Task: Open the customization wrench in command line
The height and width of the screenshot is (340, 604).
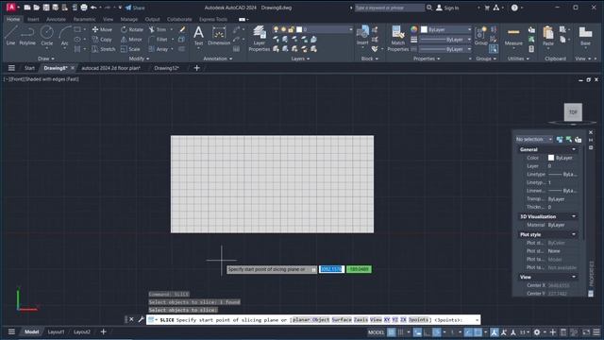Action: tap(141, 319)
